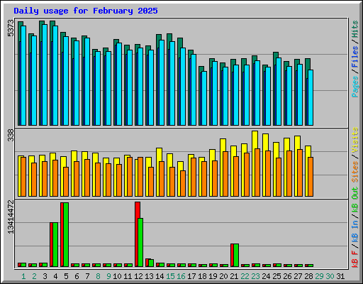Click the 'Sites' legend label

click(x=355, y=172)
